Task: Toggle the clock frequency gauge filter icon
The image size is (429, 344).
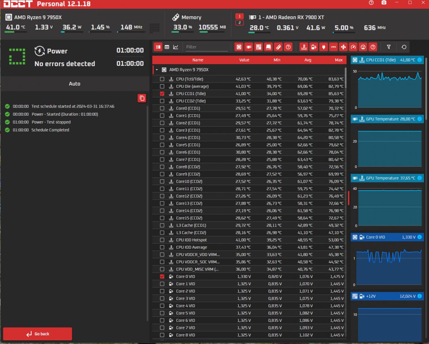Action: click(x=353, y=47)
